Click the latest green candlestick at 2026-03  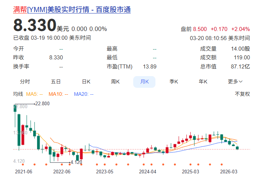pyautogui.click(x=237, y=148)
